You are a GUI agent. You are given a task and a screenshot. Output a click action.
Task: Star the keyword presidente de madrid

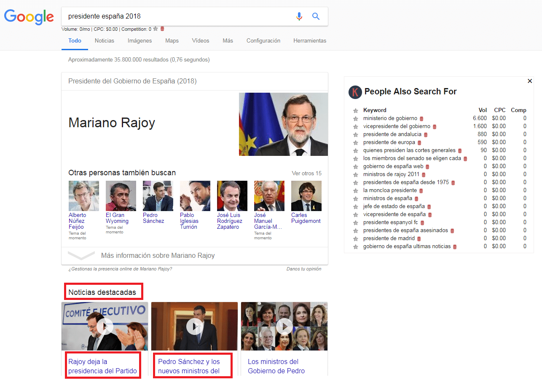coord(356,238)
